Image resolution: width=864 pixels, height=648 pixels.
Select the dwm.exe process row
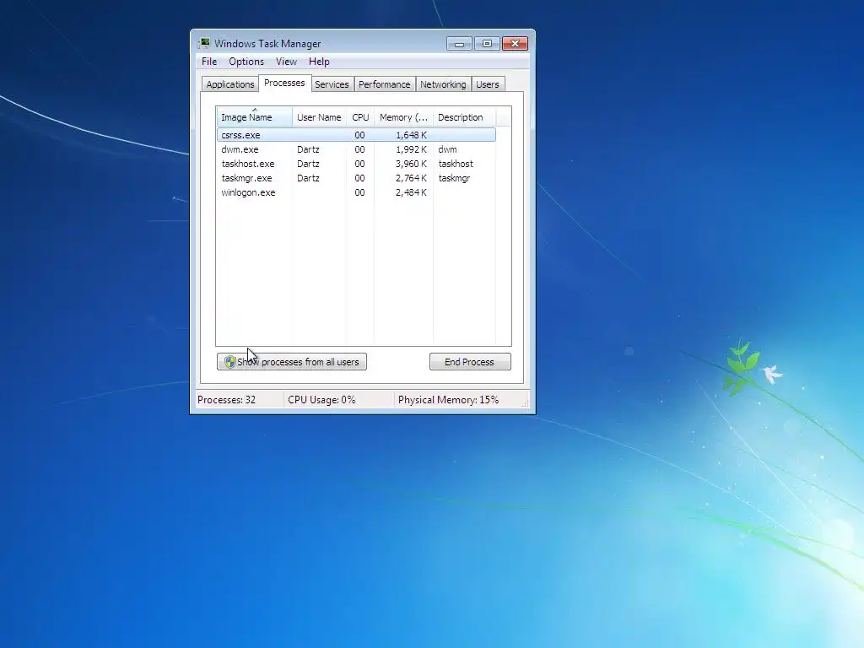[x=356, y=149]
